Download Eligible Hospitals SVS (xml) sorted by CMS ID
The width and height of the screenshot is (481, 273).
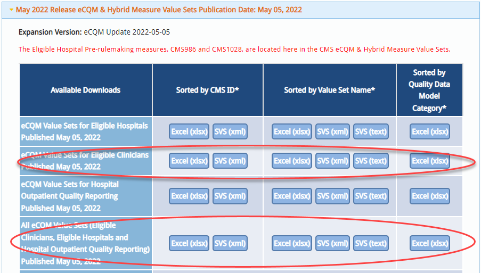click(230, 131)
